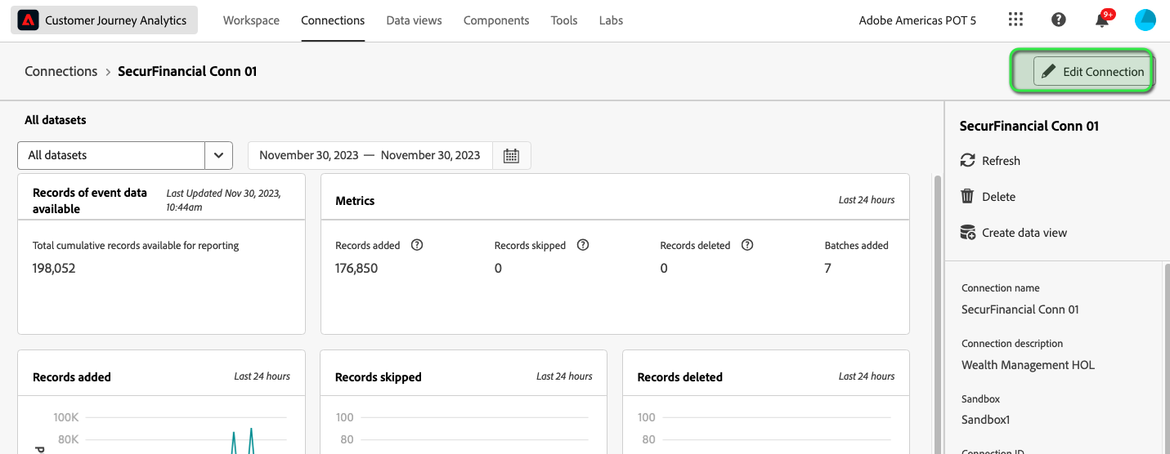
Task: Switch to the Data views tab
Action: [415, 20]
